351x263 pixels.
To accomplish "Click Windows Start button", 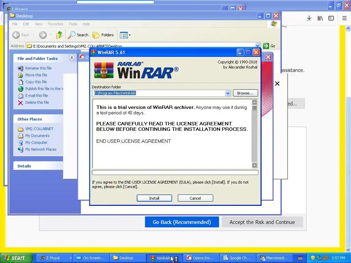I will (16, 258).
